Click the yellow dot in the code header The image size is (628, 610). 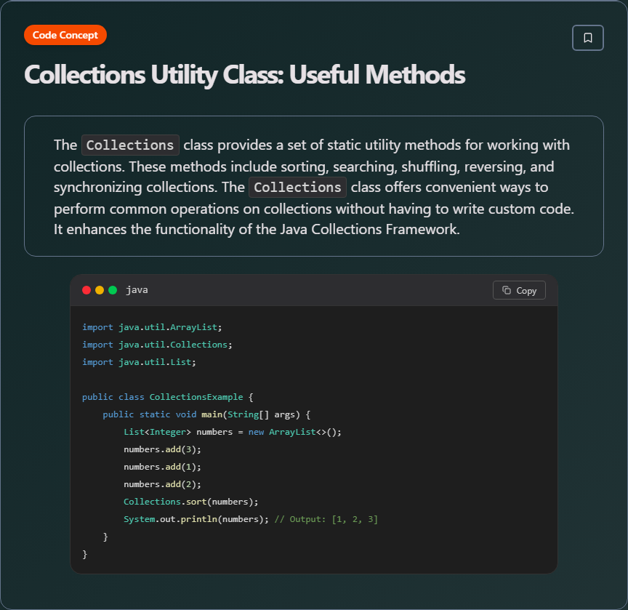coord(100,290)
